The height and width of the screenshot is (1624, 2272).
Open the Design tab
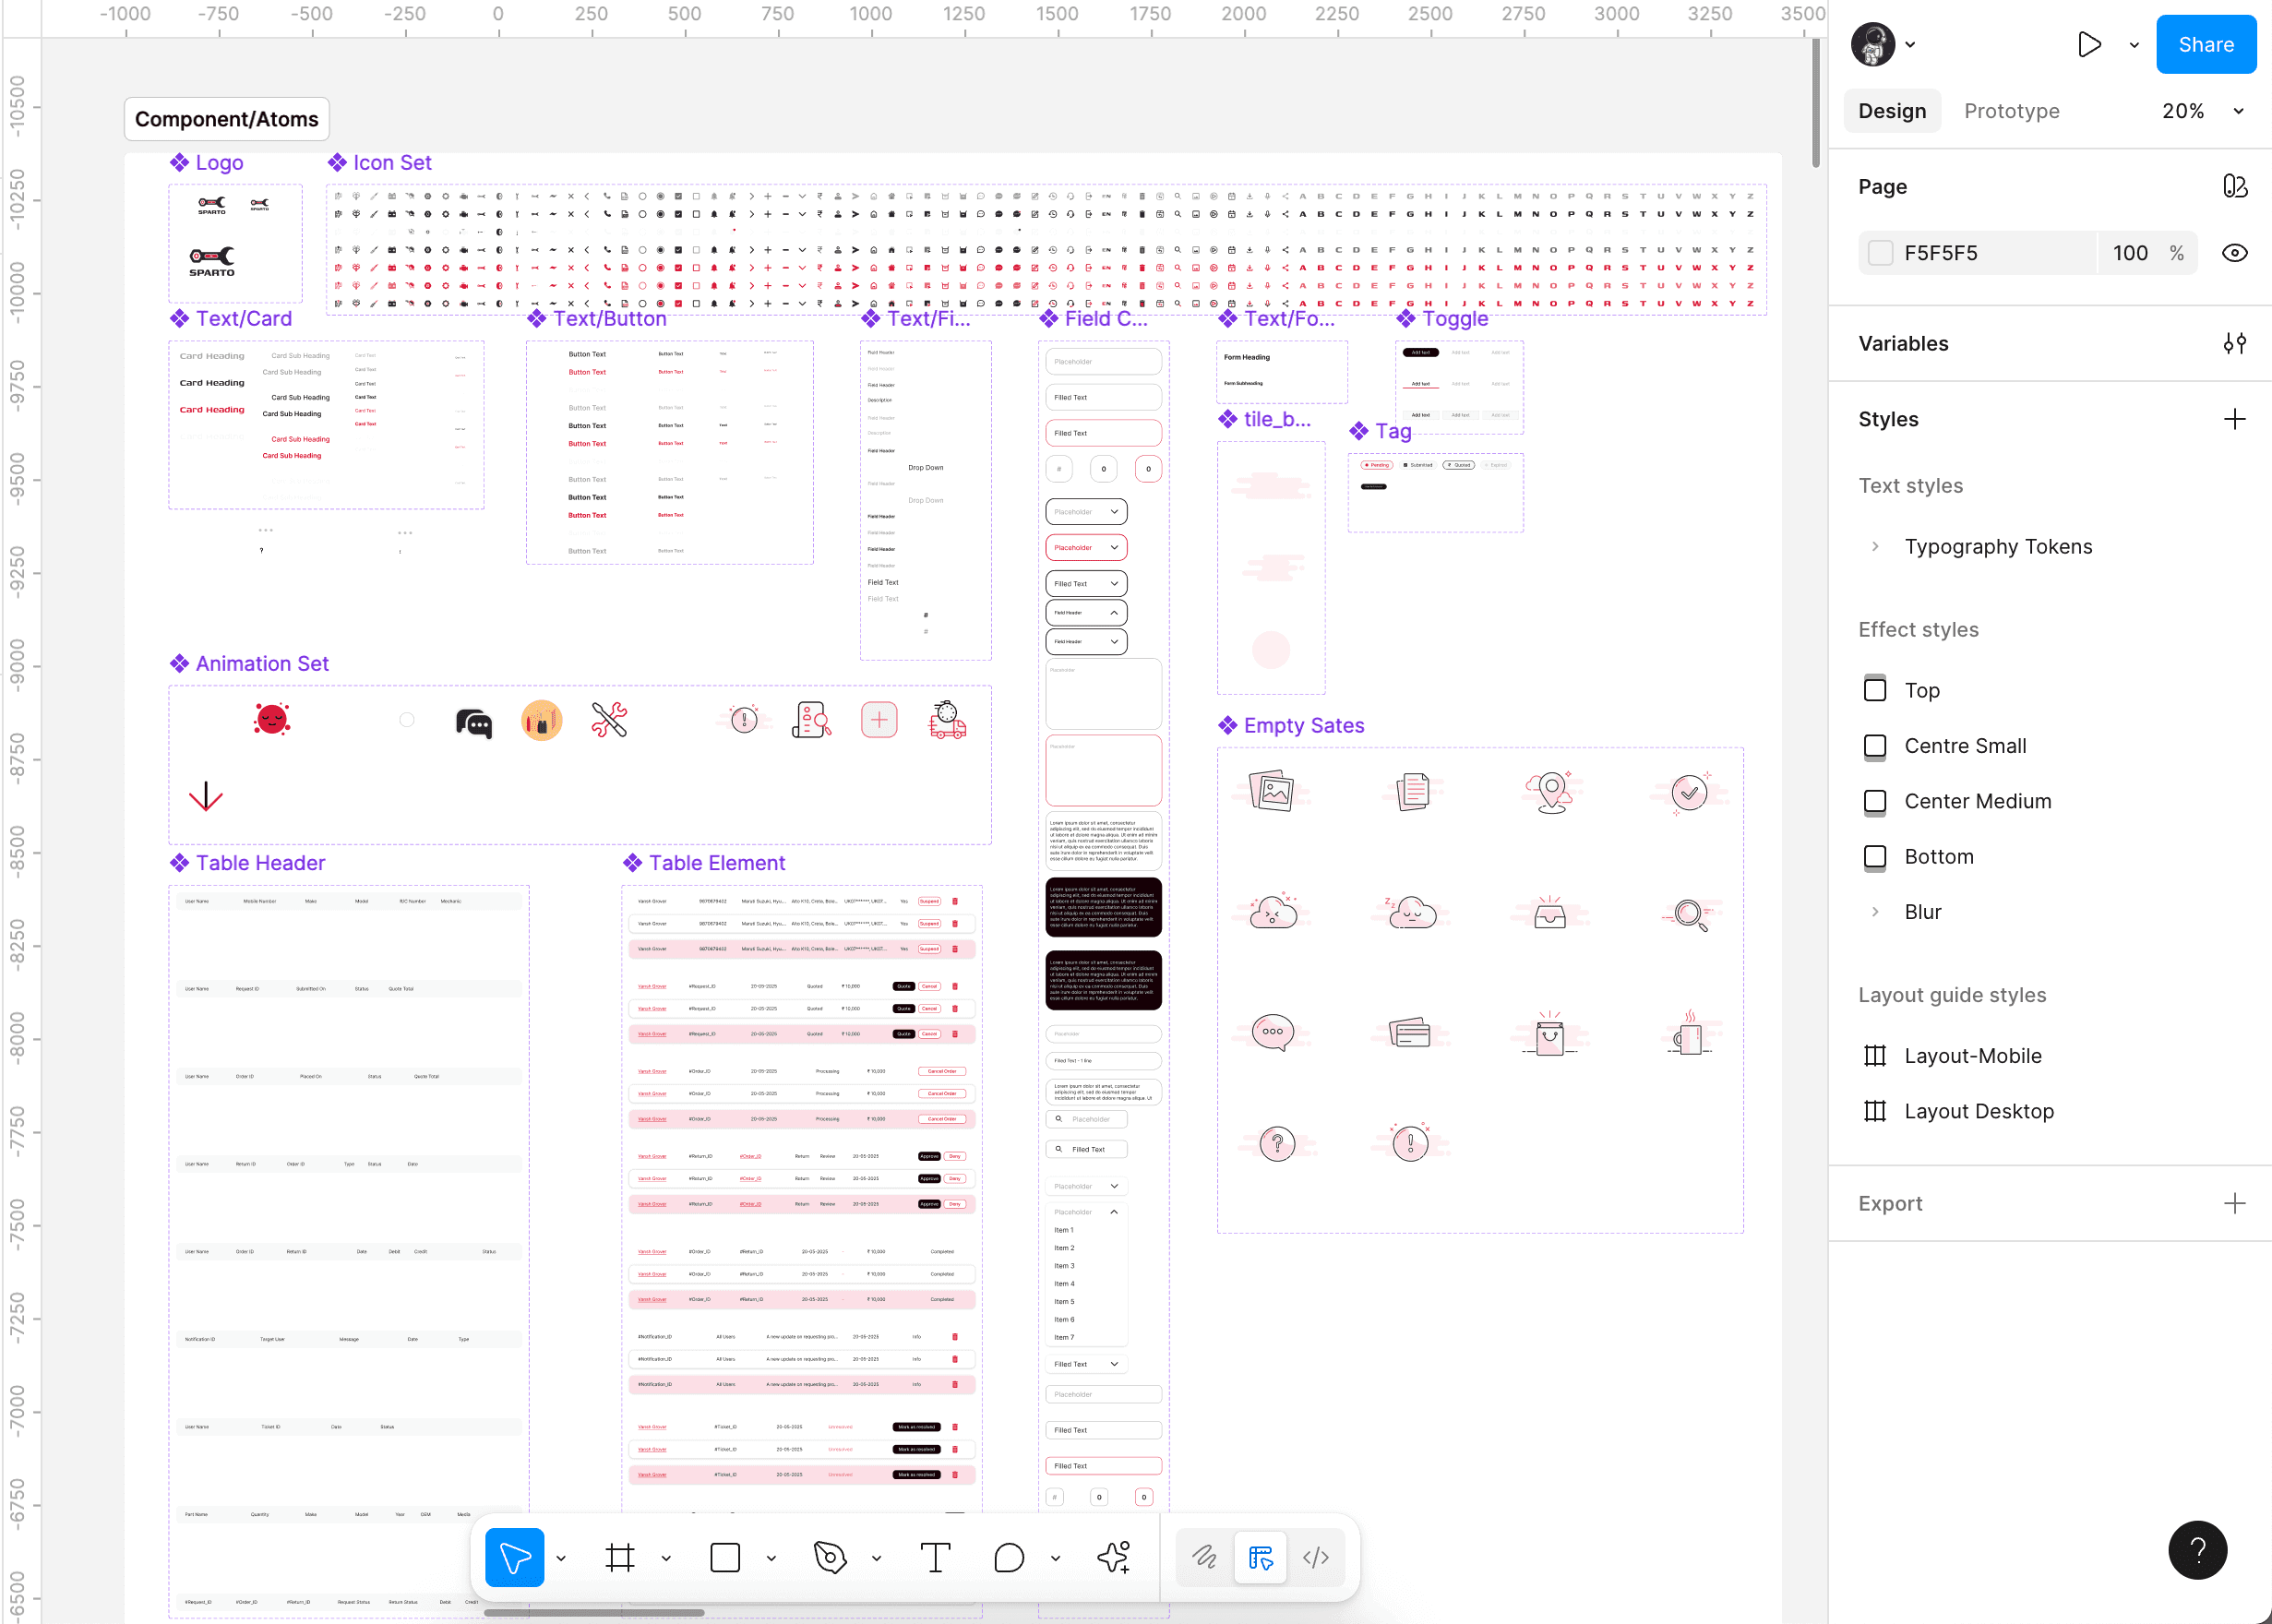click(1891, 111)
